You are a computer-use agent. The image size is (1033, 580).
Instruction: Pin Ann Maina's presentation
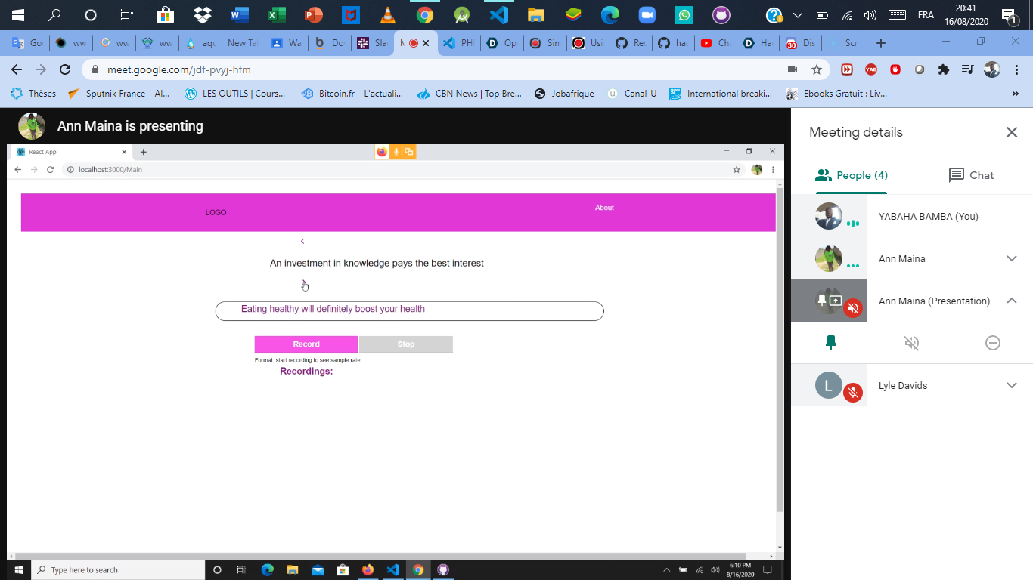pyautogui.click(x=831, y=343)
